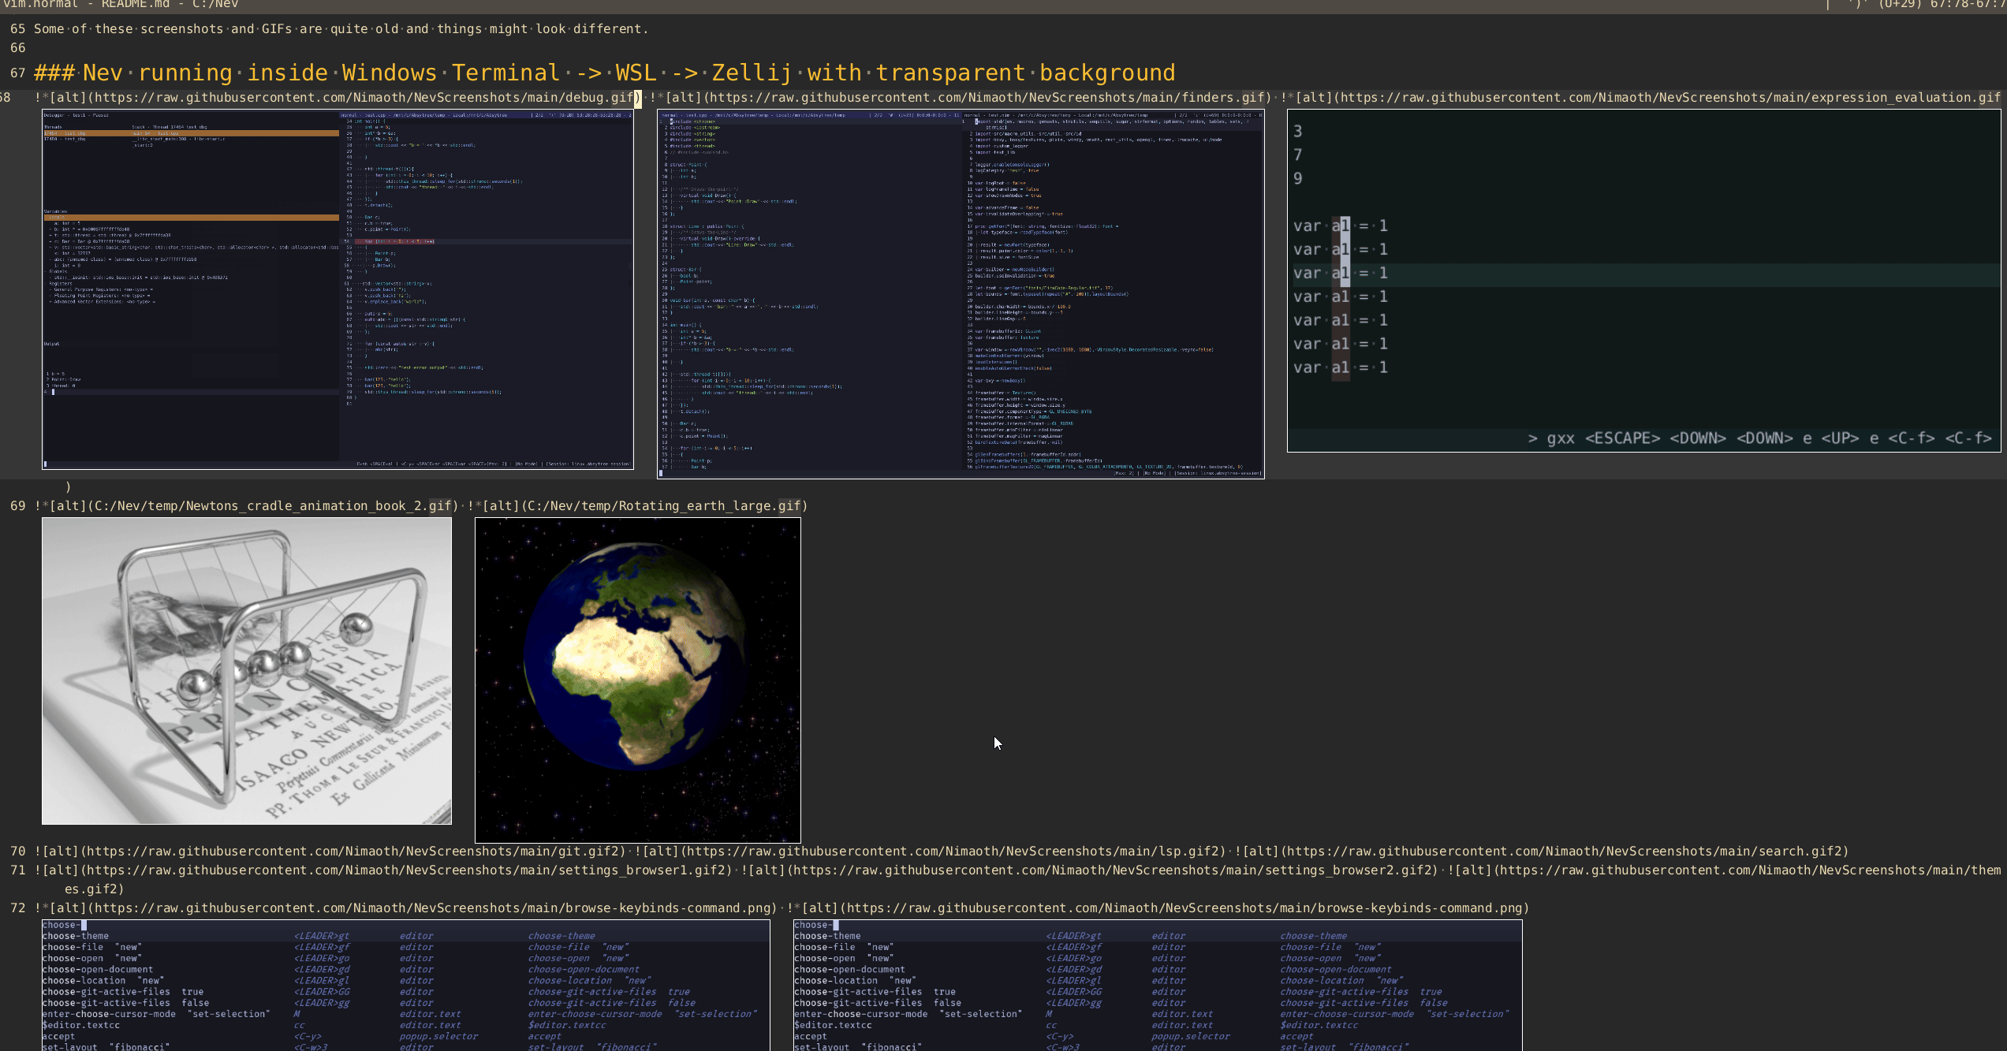Select choose-theme in the keybinds browser
2007x1051 pixels.
point(76,936)
